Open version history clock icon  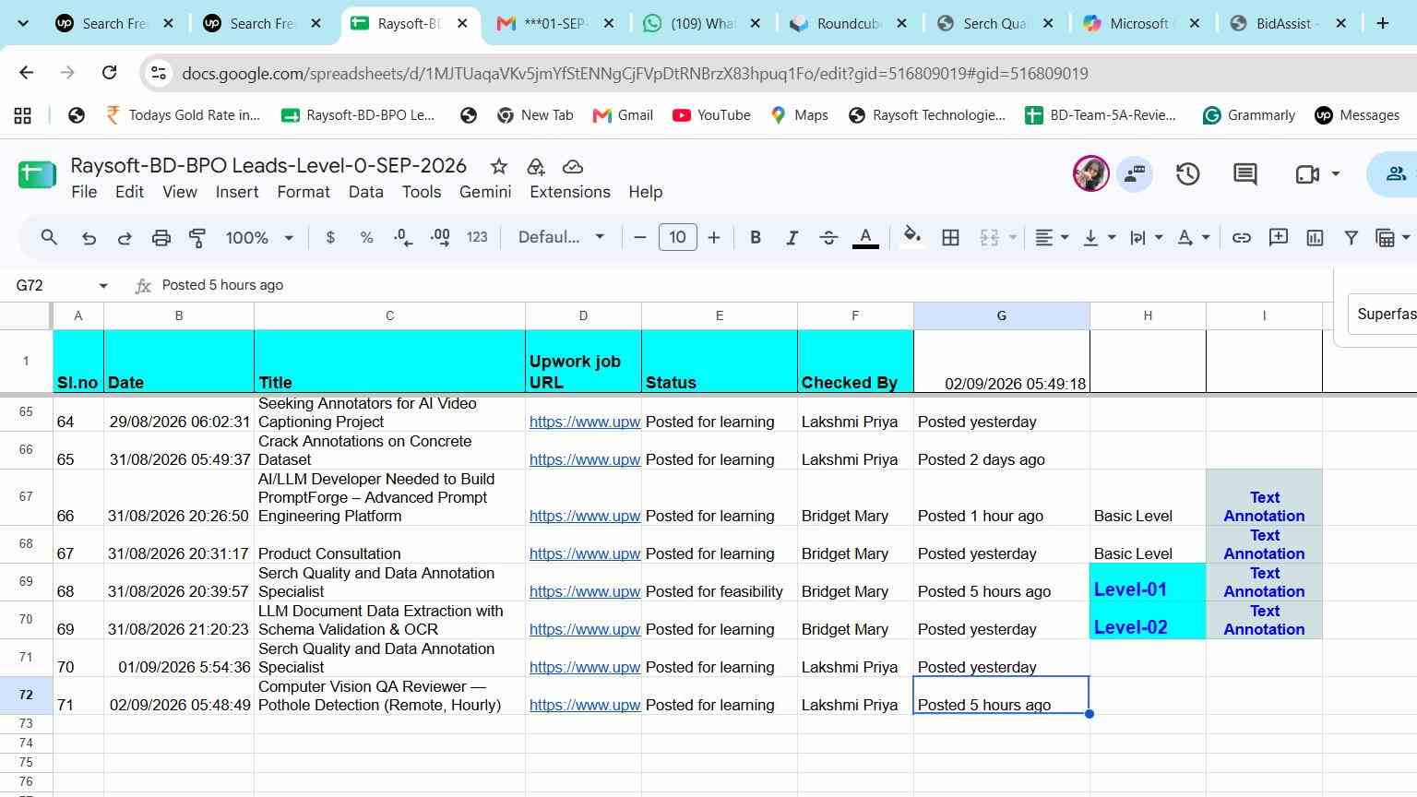[1188, 173]
